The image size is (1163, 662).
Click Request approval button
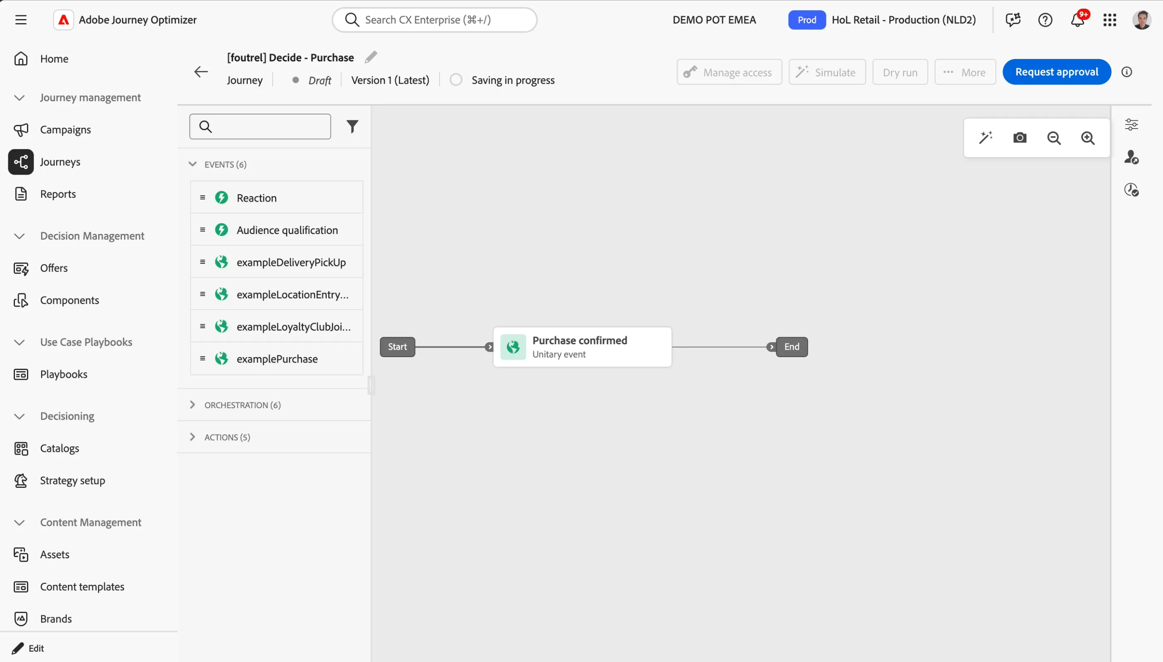(x=1057, y=72)
